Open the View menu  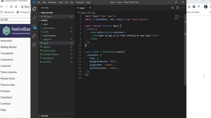coord(61,2)
